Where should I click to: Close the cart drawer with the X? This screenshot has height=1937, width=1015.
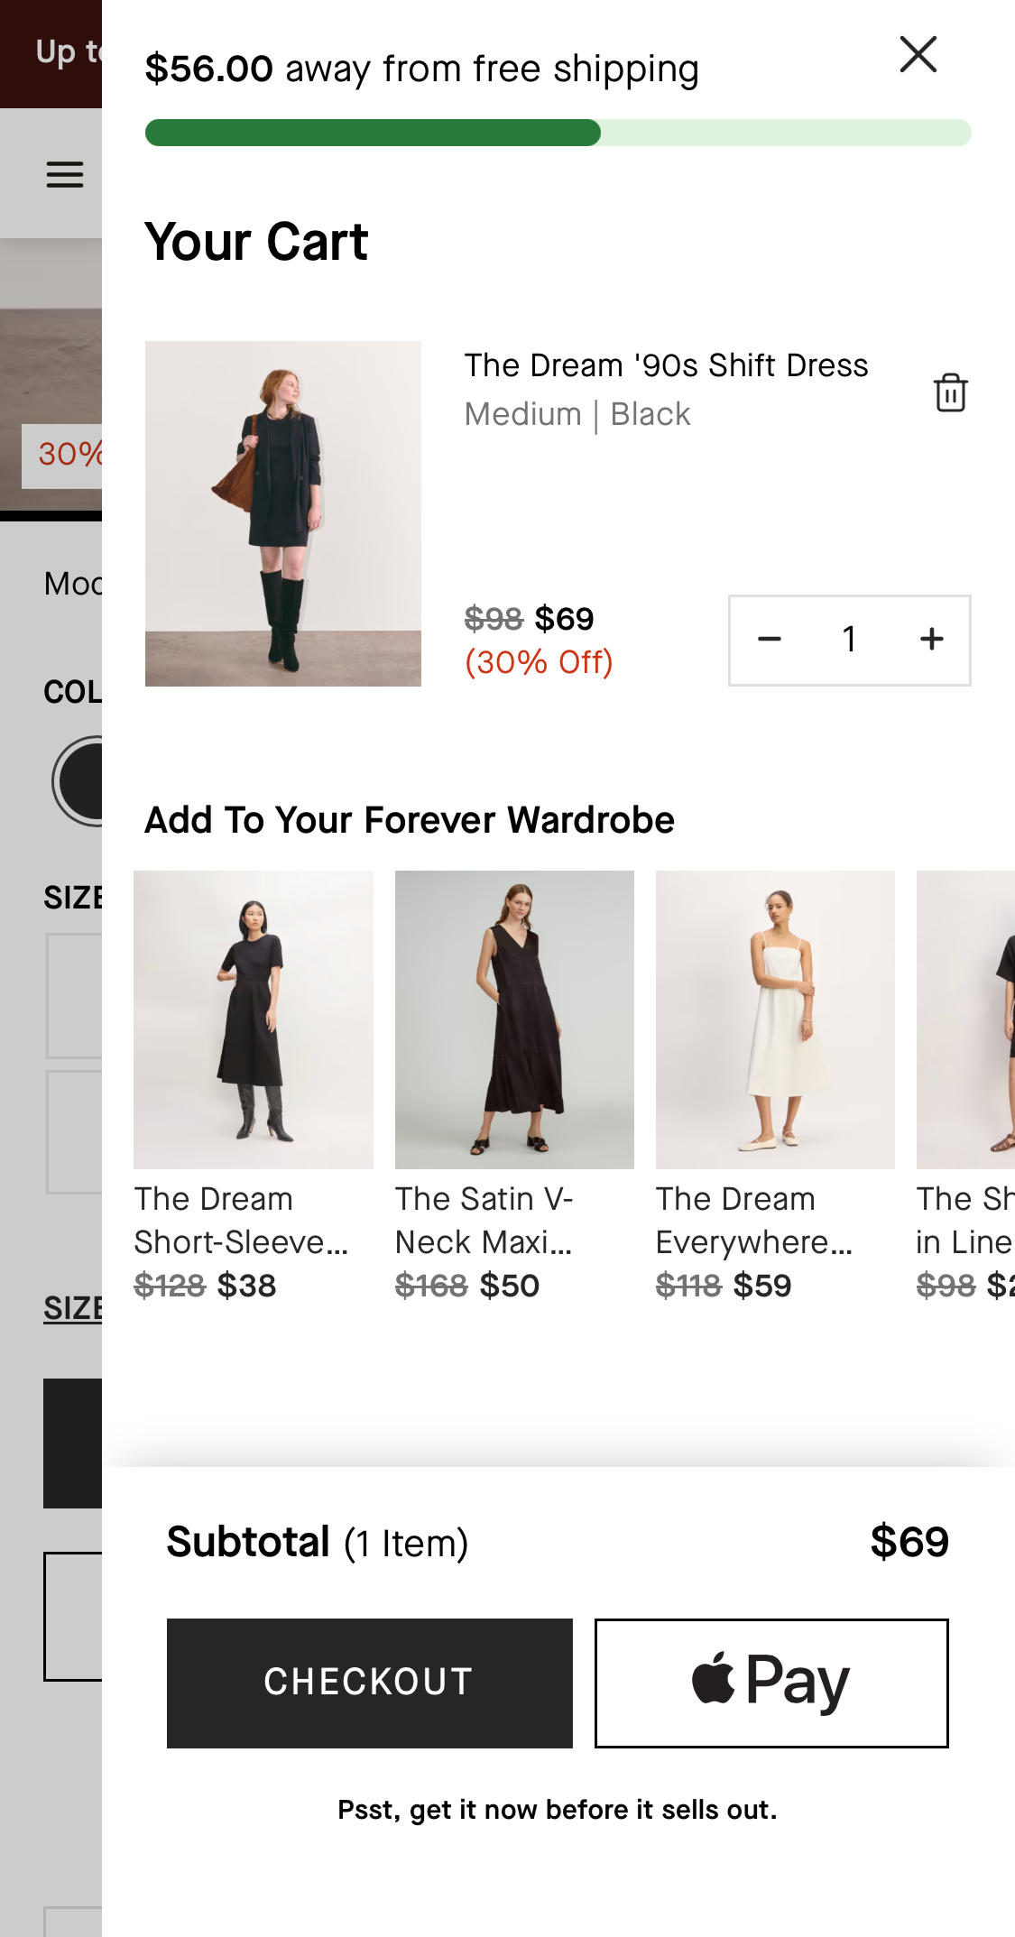918,54
